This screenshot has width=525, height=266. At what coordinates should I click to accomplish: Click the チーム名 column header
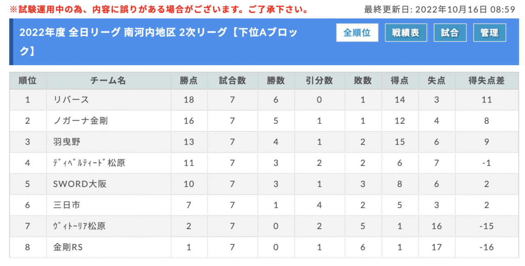[108, 81]
